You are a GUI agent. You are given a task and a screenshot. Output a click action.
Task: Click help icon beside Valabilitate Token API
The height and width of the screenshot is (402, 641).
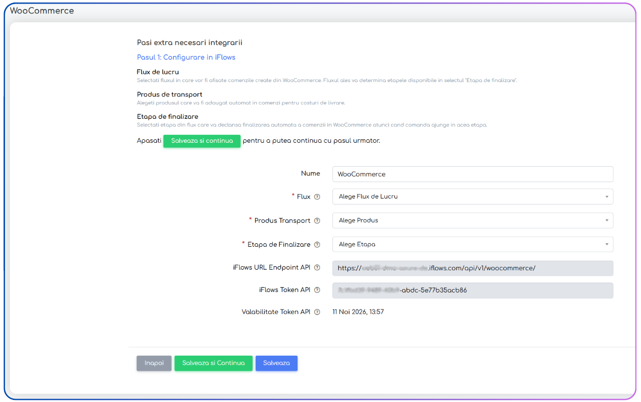317,312
